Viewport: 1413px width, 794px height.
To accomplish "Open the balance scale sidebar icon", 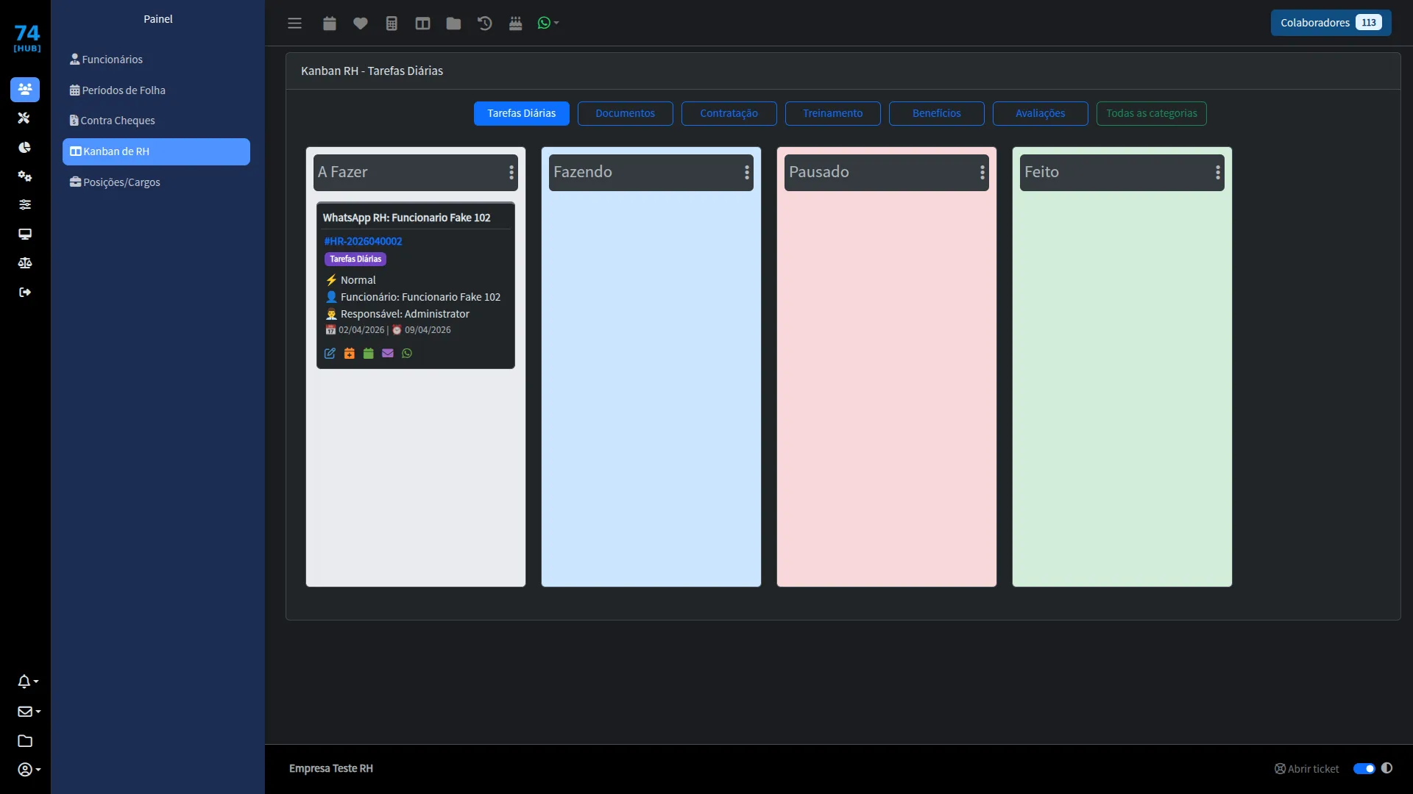I will (x=24, y=262).
